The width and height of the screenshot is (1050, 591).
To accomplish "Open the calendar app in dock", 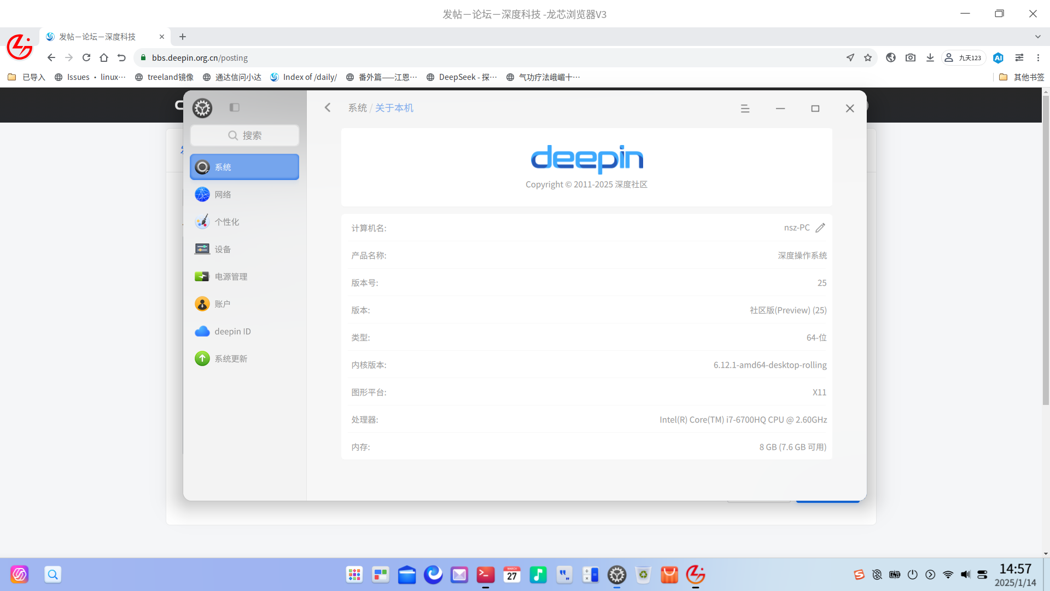I will (x=512, y=575).
